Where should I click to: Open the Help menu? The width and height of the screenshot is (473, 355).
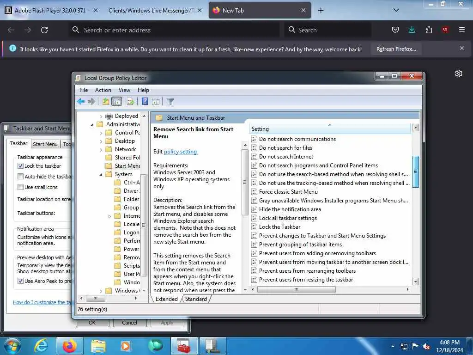pos(143,90)
